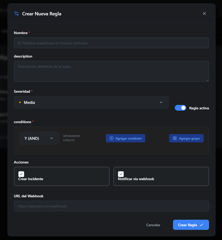The width and height of the screenshot is (222, 240).
Task: Toggle the Regla activa switch
Action: click(x=181, y=108)
